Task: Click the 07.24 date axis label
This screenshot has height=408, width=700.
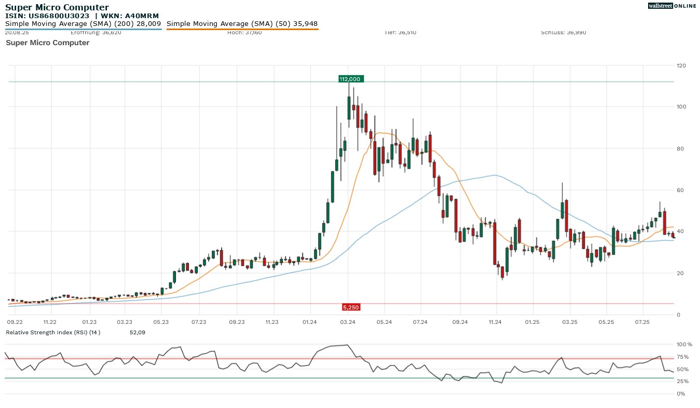Action: [420, 322]
